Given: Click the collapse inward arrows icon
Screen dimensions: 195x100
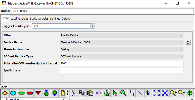Looking at the screenshot, I should pyautogui.click(x=165, y=93).
